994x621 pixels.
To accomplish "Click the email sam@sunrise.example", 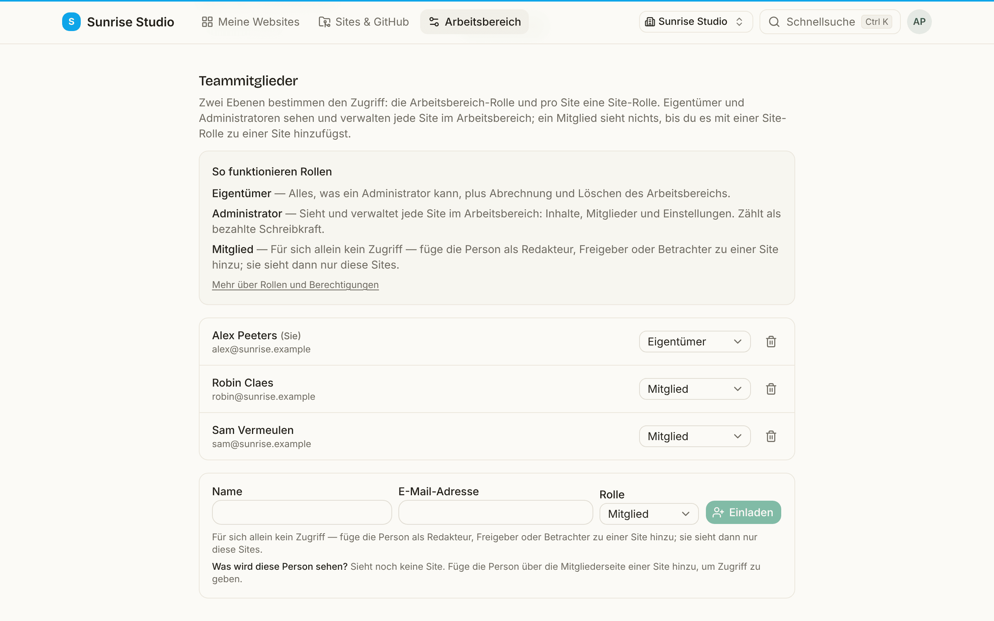I will coord(262,444).
